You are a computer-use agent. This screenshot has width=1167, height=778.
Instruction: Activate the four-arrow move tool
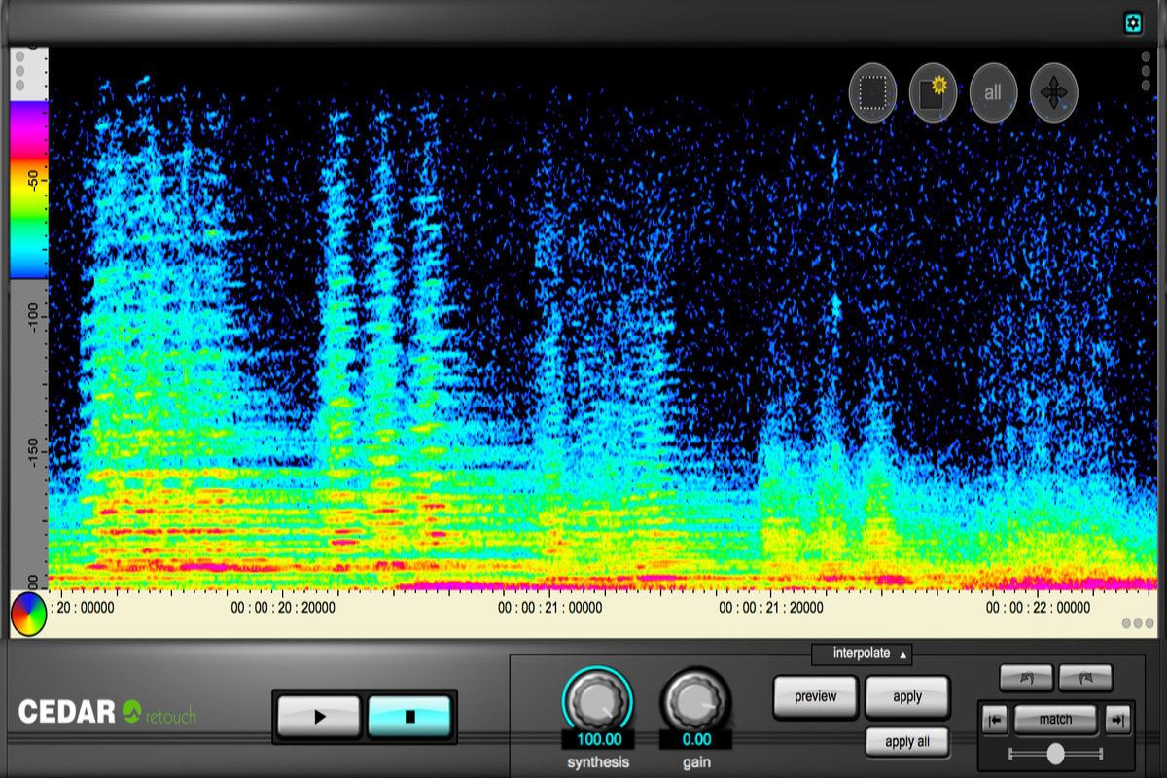click(1053, 93)
